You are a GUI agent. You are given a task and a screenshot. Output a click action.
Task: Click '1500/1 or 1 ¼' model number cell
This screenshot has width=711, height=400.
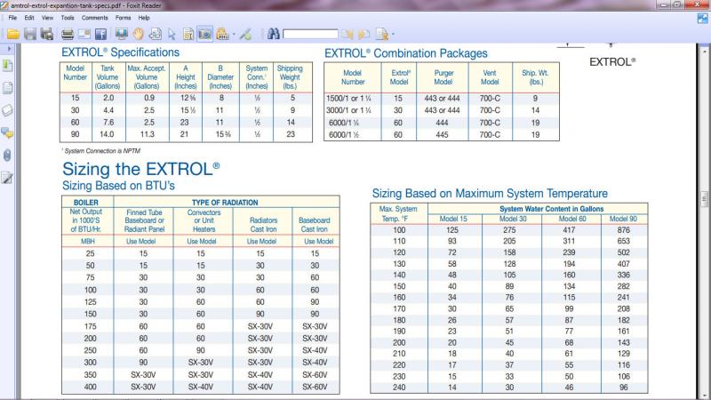click(348, 99)
